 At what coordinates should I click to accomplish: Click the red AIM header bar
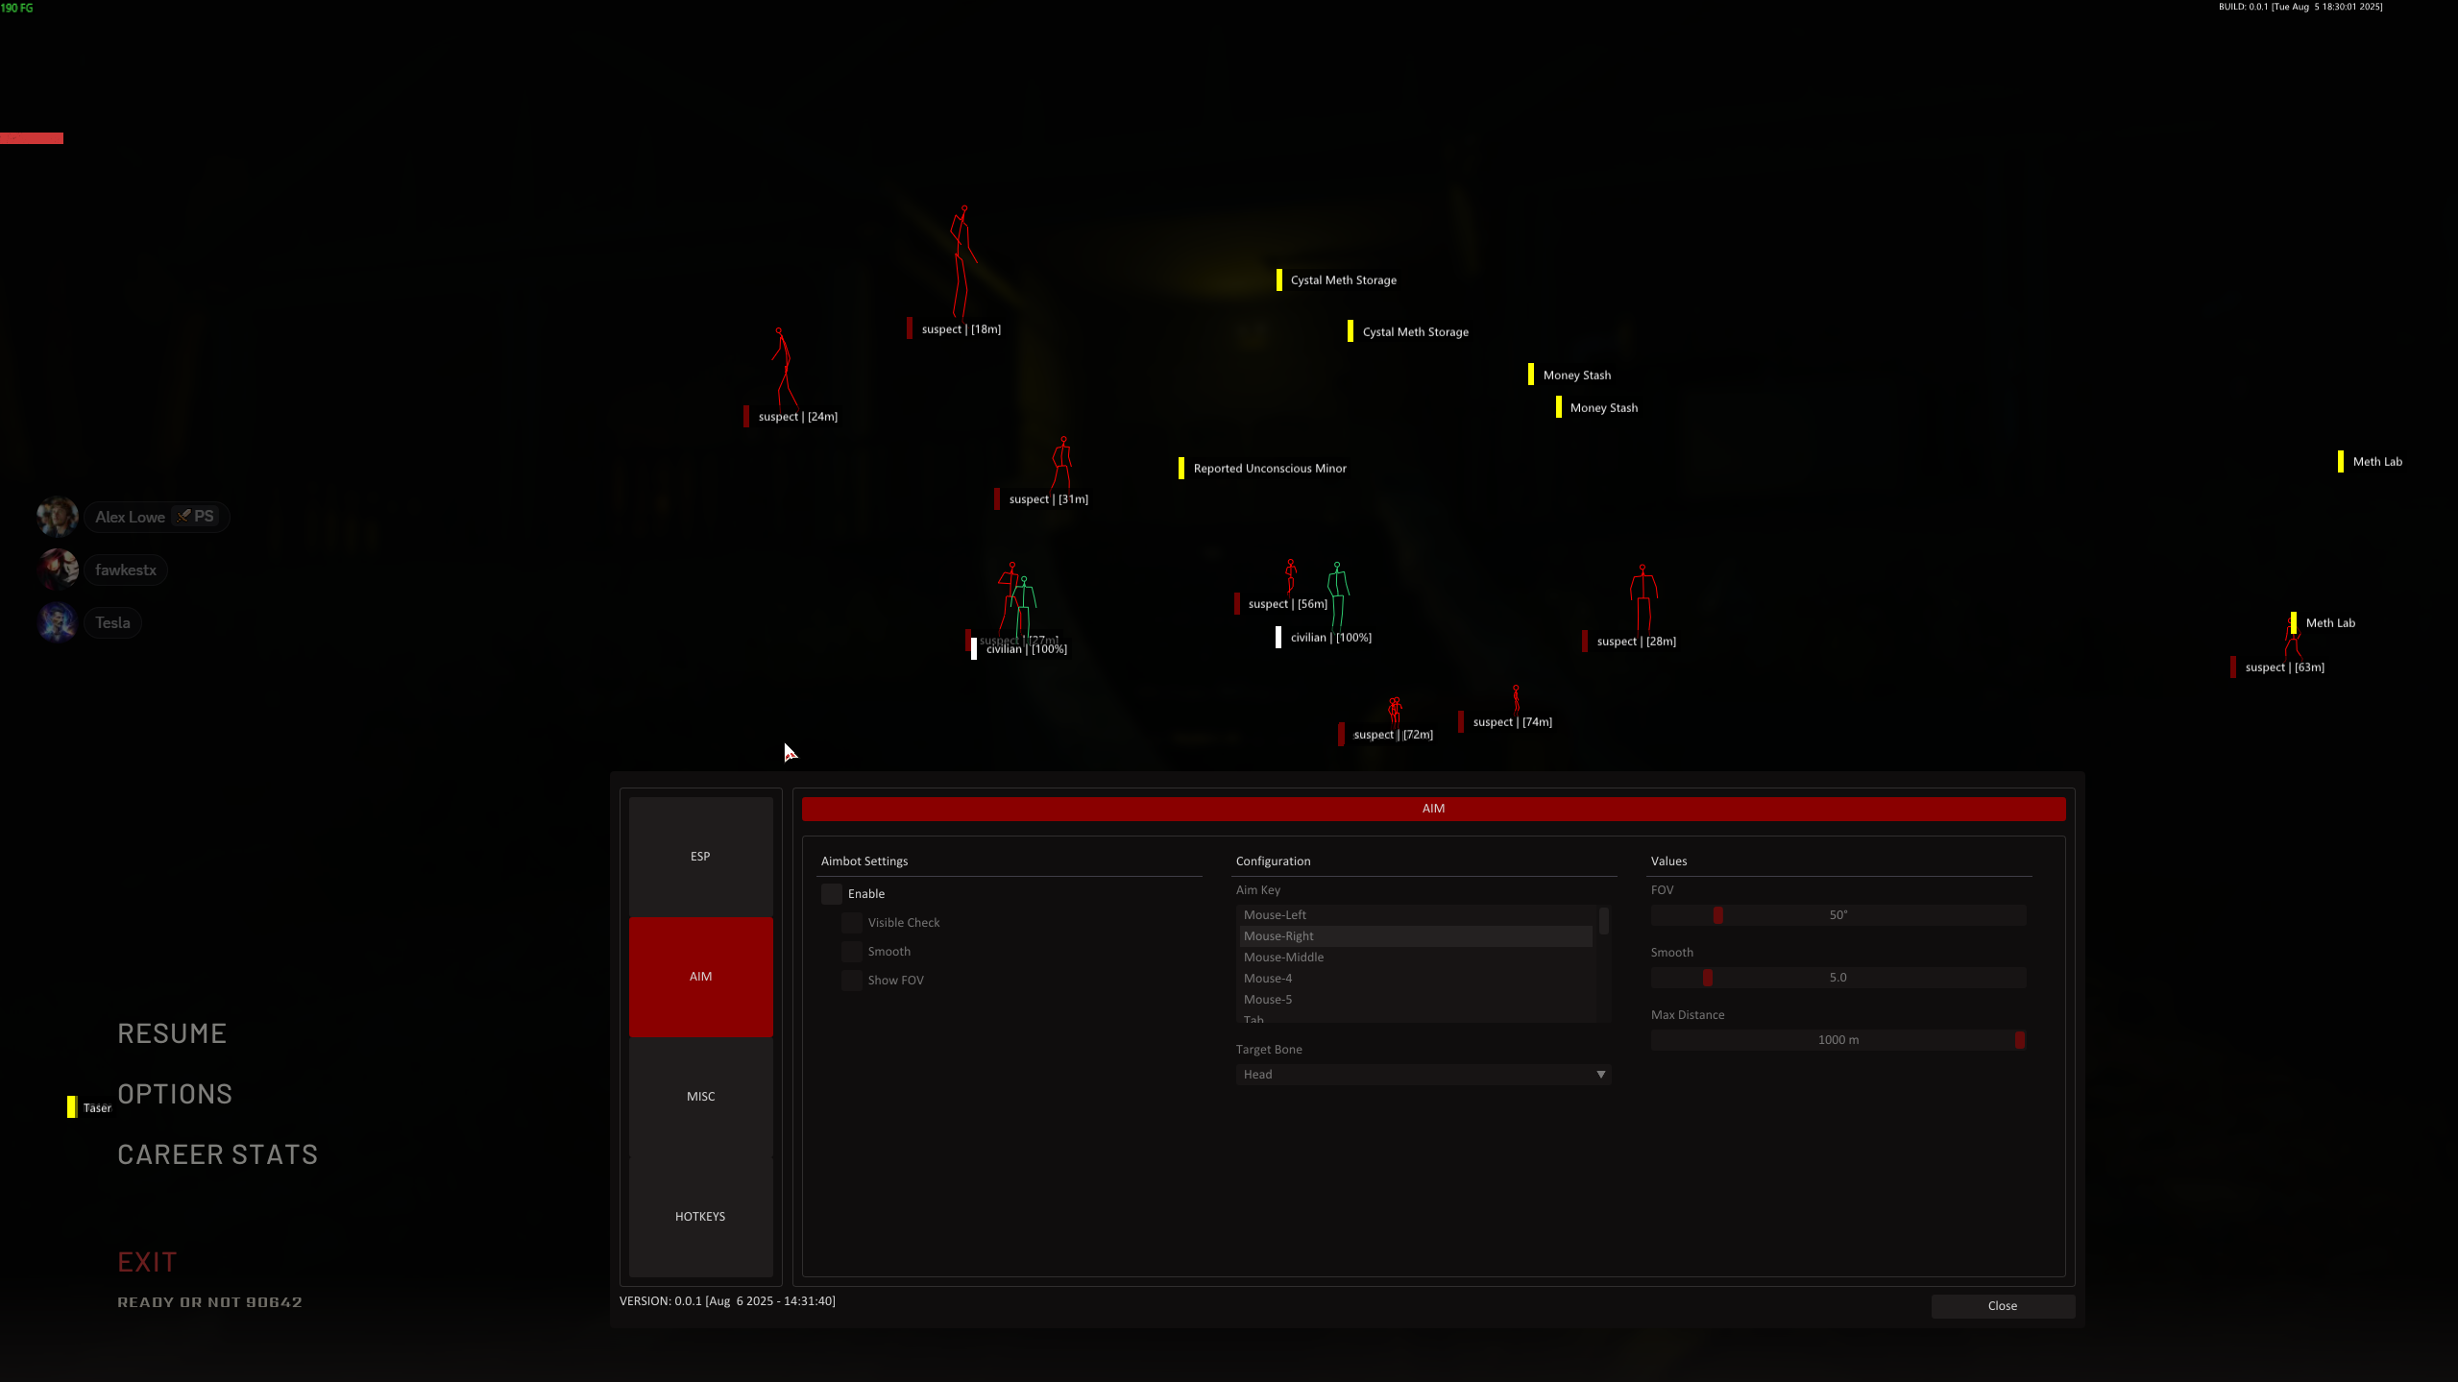tap(1433, 809)
